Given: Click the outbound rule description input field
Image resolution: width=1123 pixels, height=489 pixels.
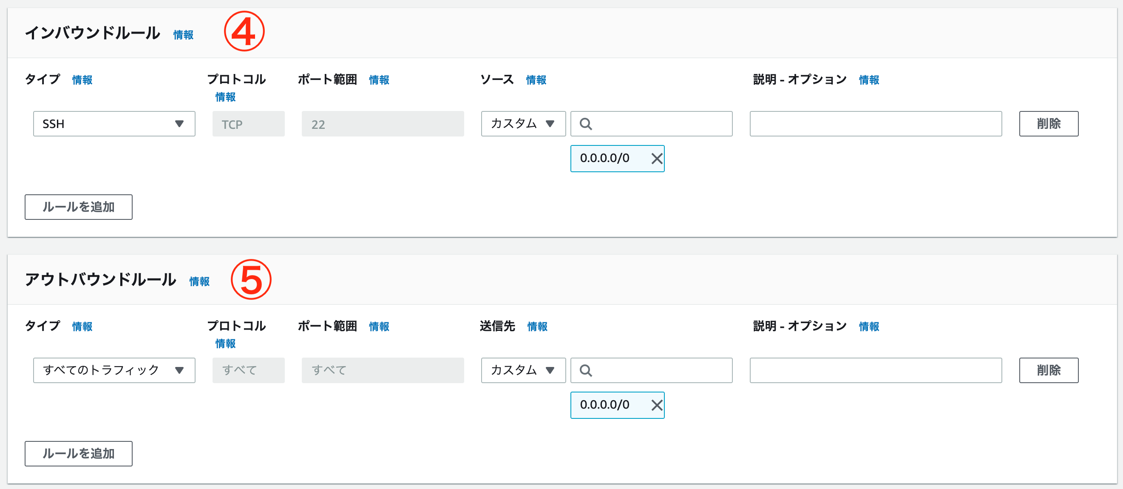Looking at the screenshot, I should coord(875,370).
